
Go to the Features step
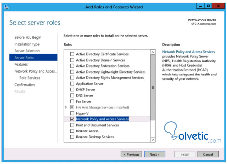point(21,64)
